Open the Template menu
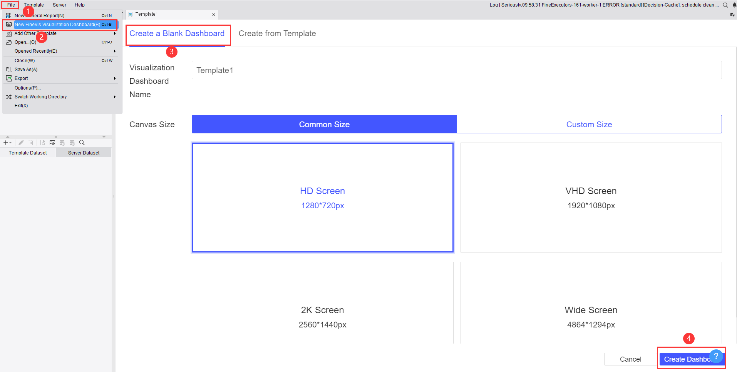Screen dimensions: 737x372 [33, 5]
